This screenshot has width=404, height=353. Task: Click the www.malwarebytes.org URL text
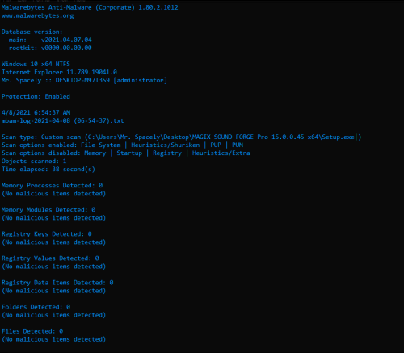click(38, 15)
